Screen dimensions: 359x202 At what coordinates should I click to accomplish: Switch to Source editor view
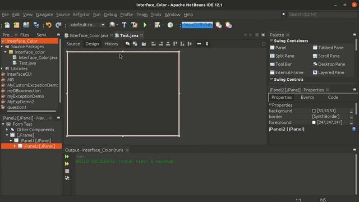(73, 44)
